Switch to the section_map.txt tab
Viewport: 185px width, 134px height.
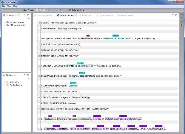tap(127, 15)
